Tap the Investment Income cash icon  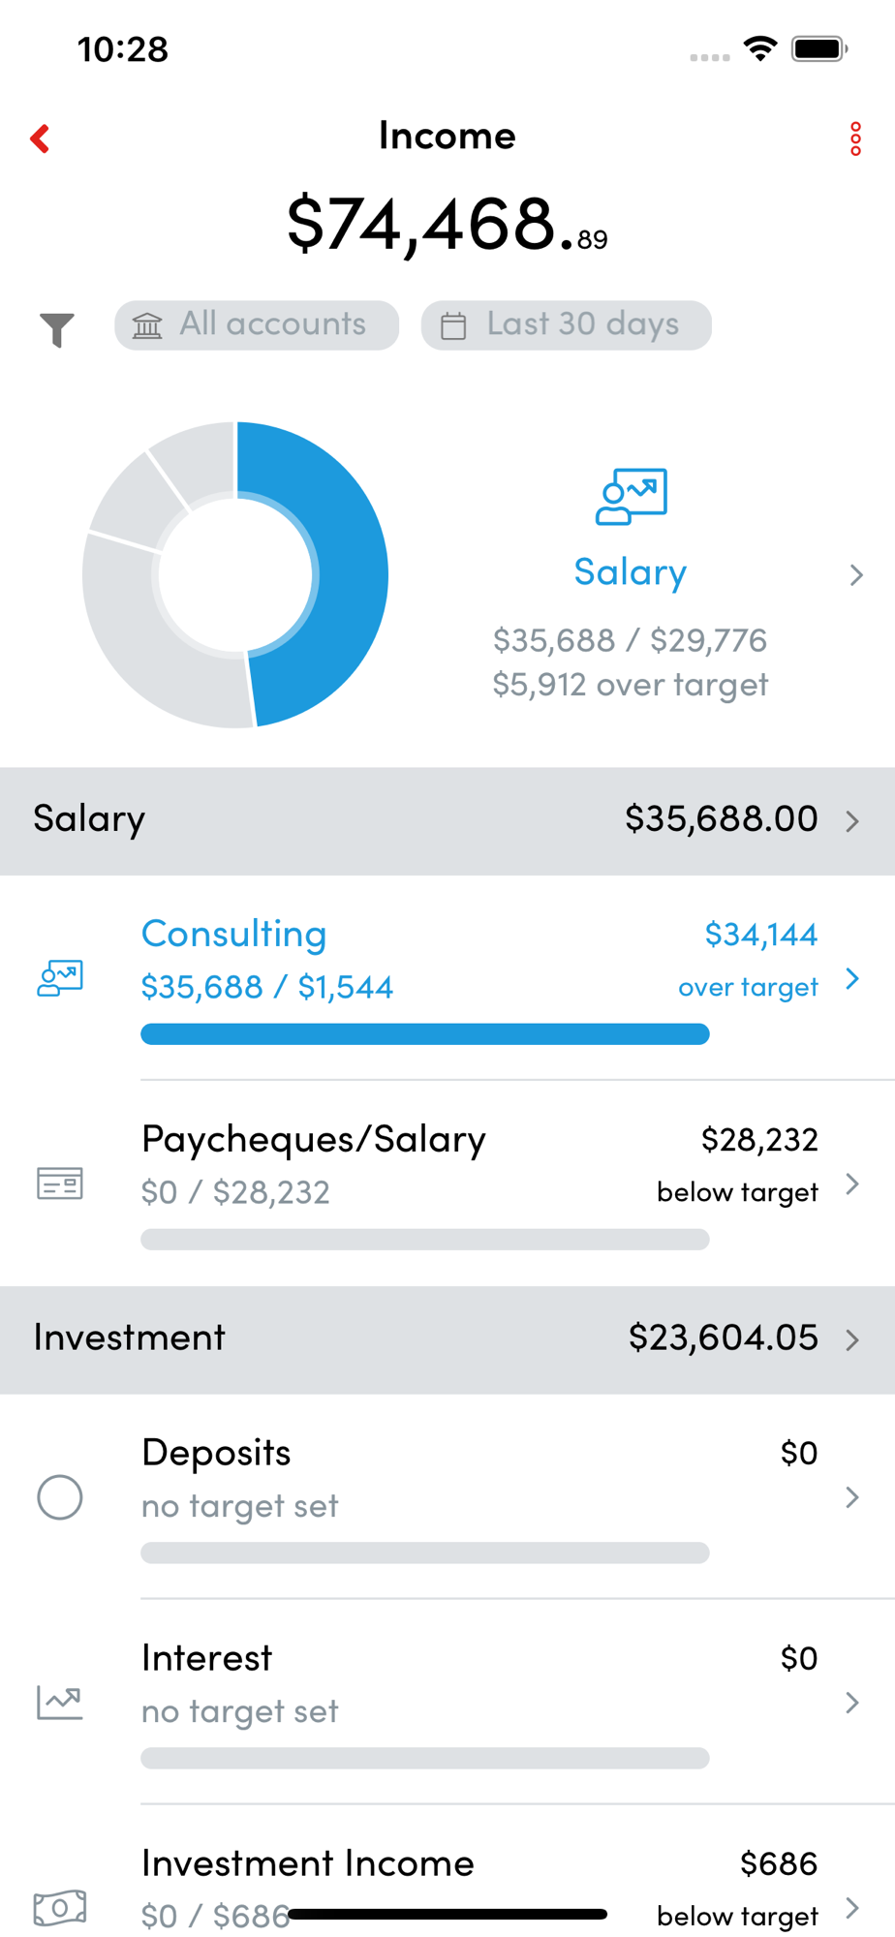pyautogui.click(x=60, y=1908)
